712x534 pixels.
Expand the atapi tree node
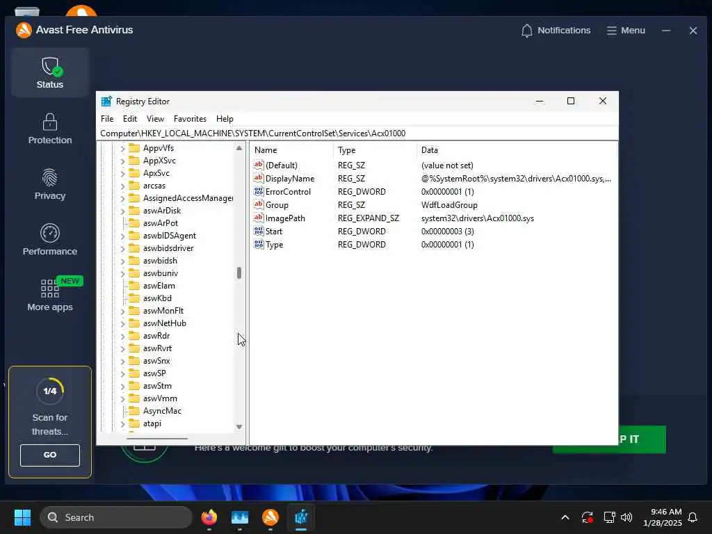(122, 424)
